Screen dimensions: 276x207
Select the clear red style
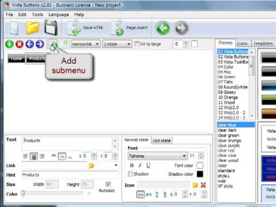coord(226,151)
